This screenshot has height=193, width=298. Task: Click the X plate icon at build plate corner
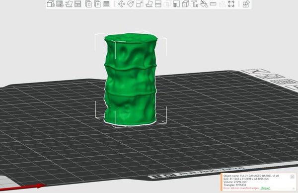pyautogui.click(x=256, y=71)
